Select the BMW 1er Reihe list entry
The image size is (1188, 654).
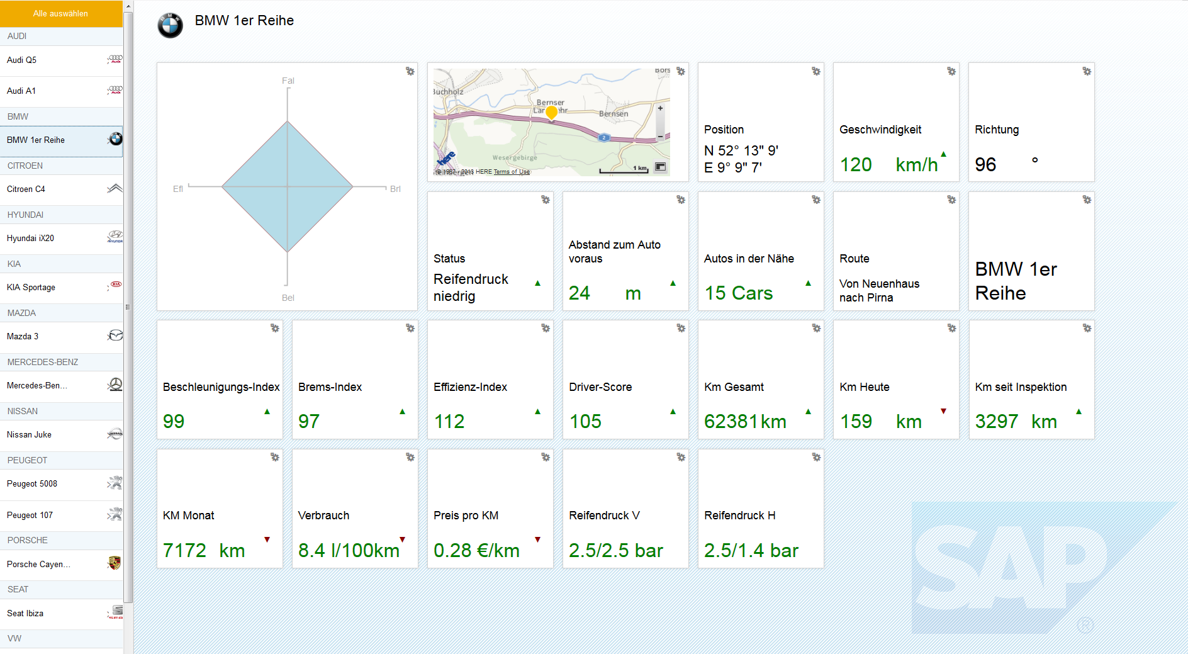61,140
